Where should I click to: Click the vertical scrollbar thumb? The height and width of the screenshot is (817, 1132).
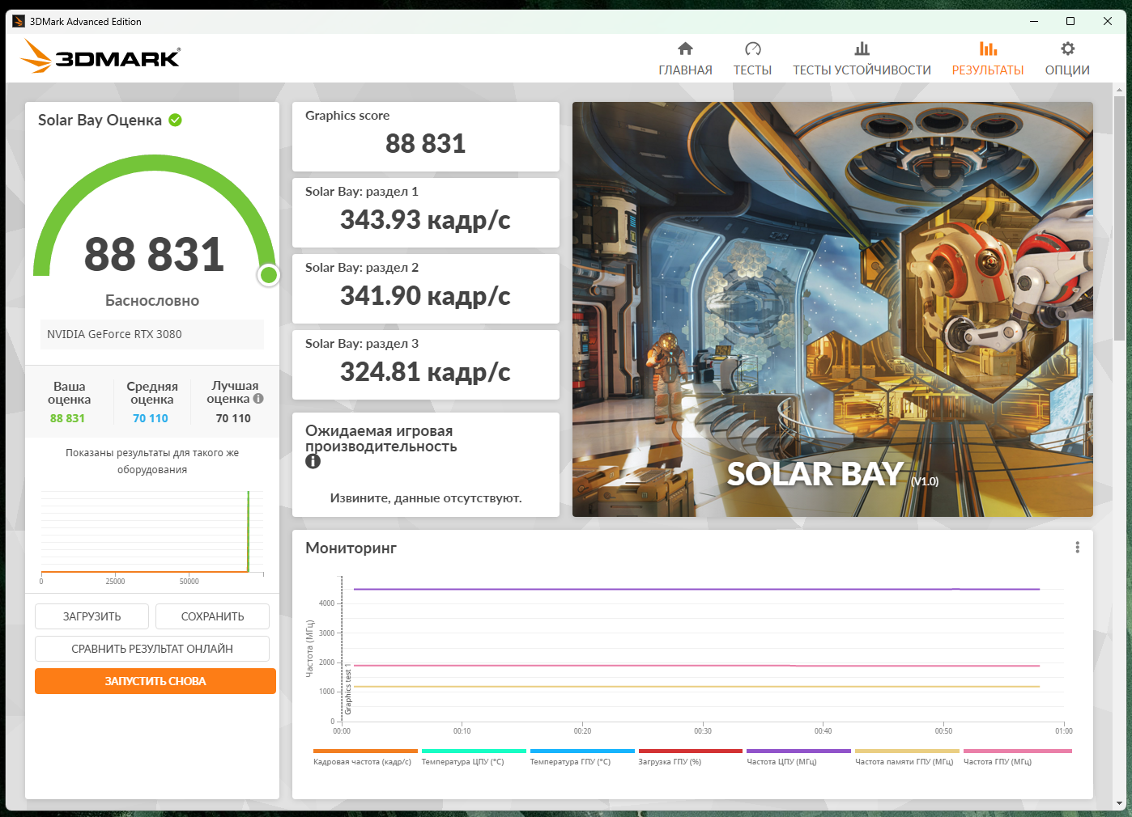1119,218
